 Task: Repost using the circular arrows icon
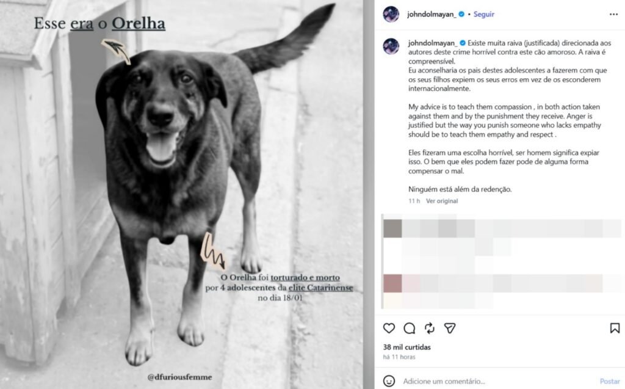[x=429, y=328]
